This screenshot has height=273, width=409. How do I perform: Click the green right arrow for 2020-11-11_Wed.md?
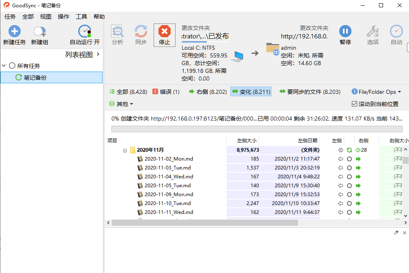click(x=358, y=212)
